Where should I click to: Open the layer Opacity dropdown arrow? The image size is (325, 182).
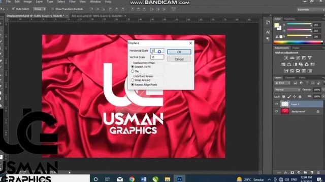pos(323,90)
